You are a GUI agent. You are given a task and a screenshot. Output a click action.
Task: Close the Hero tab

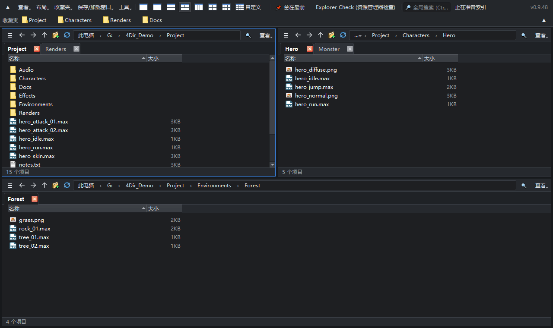pyautogui.click(x=310, y=49)
